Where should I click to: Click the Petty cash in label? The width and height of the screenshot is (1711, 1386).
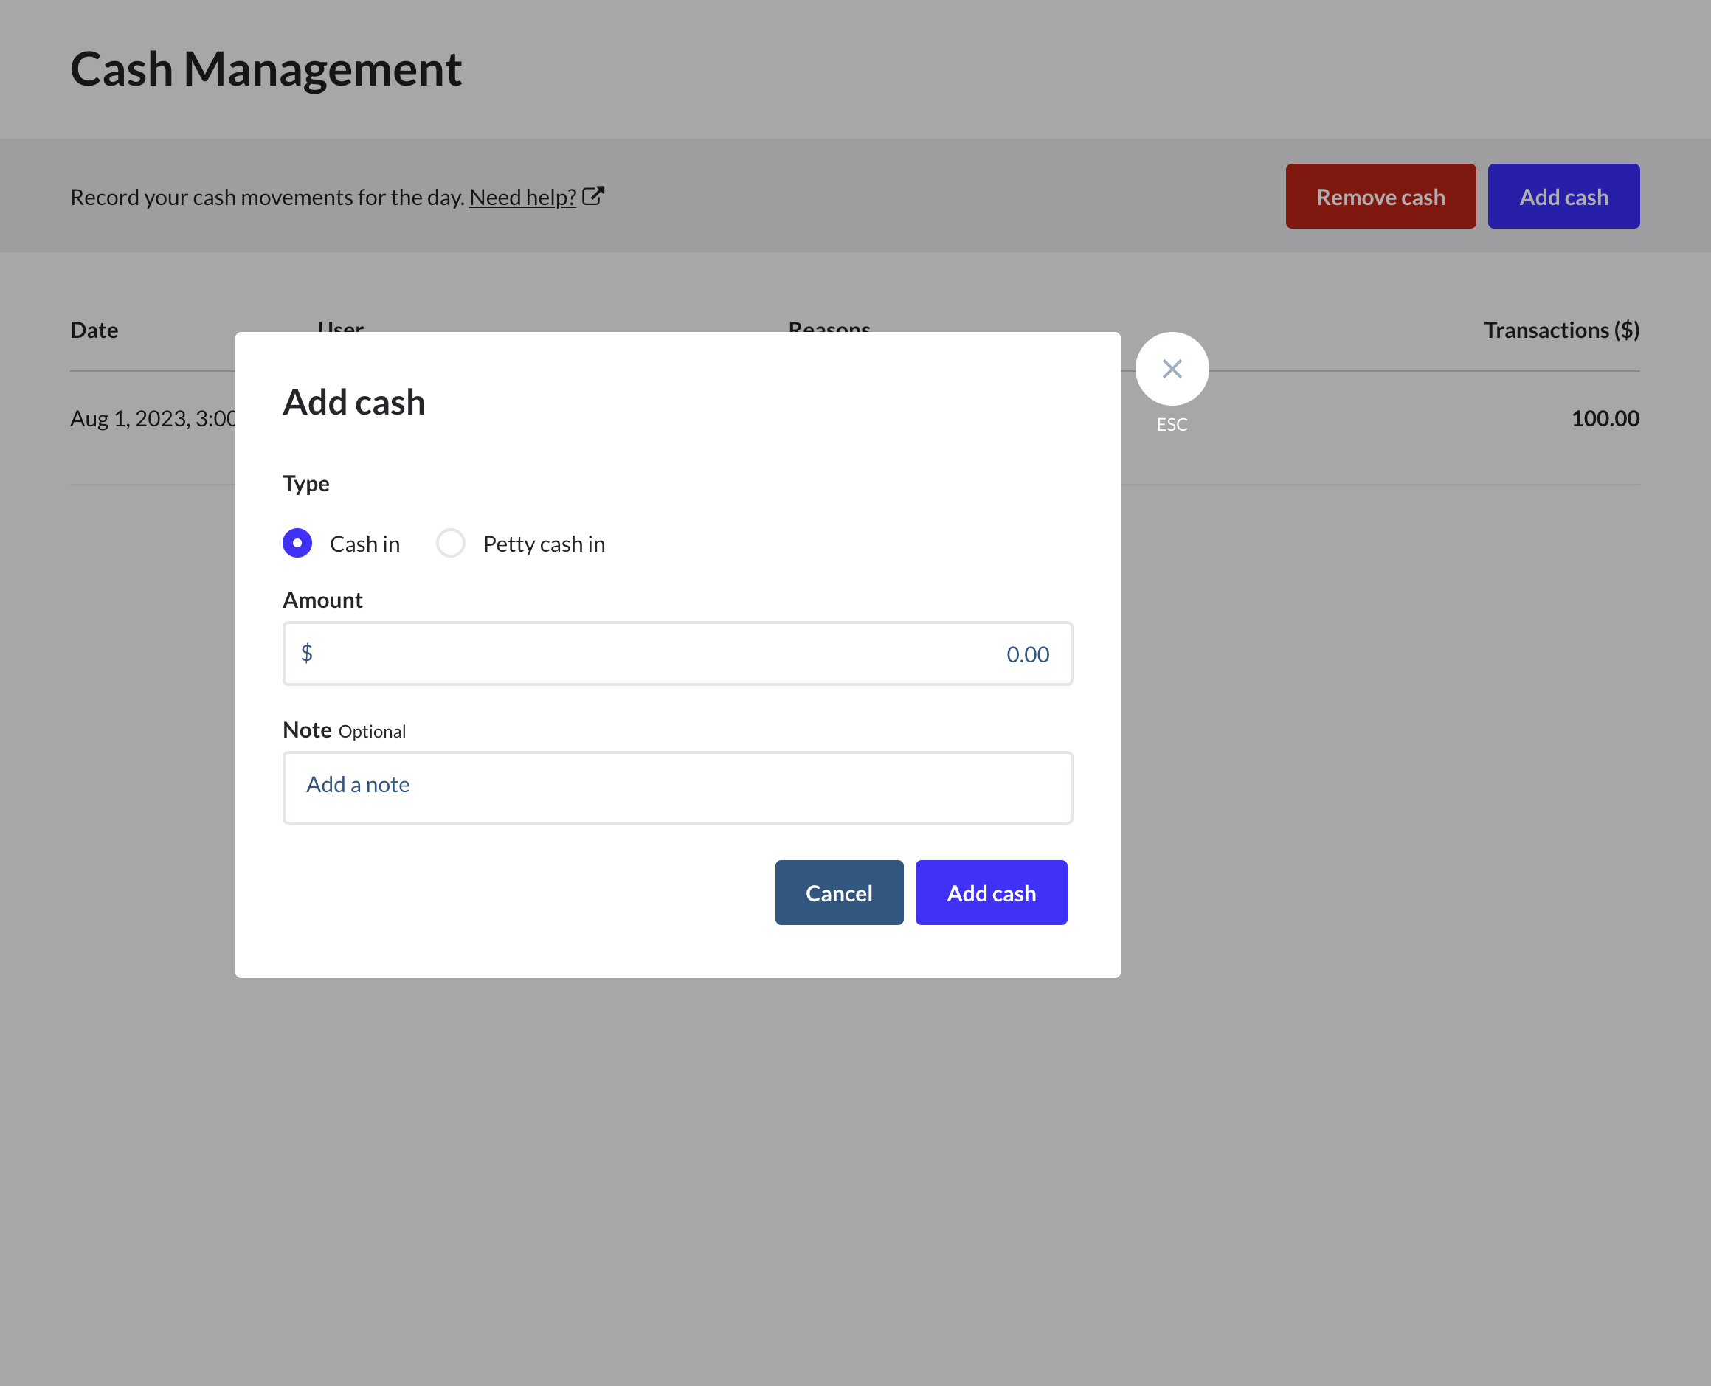(544, 544)
